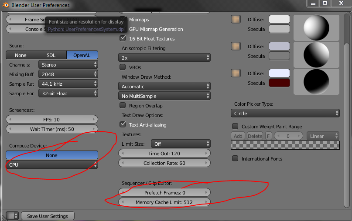Decrease Memory Cache Limit with left arrow
352x221 pixels.
pos(123,202)
